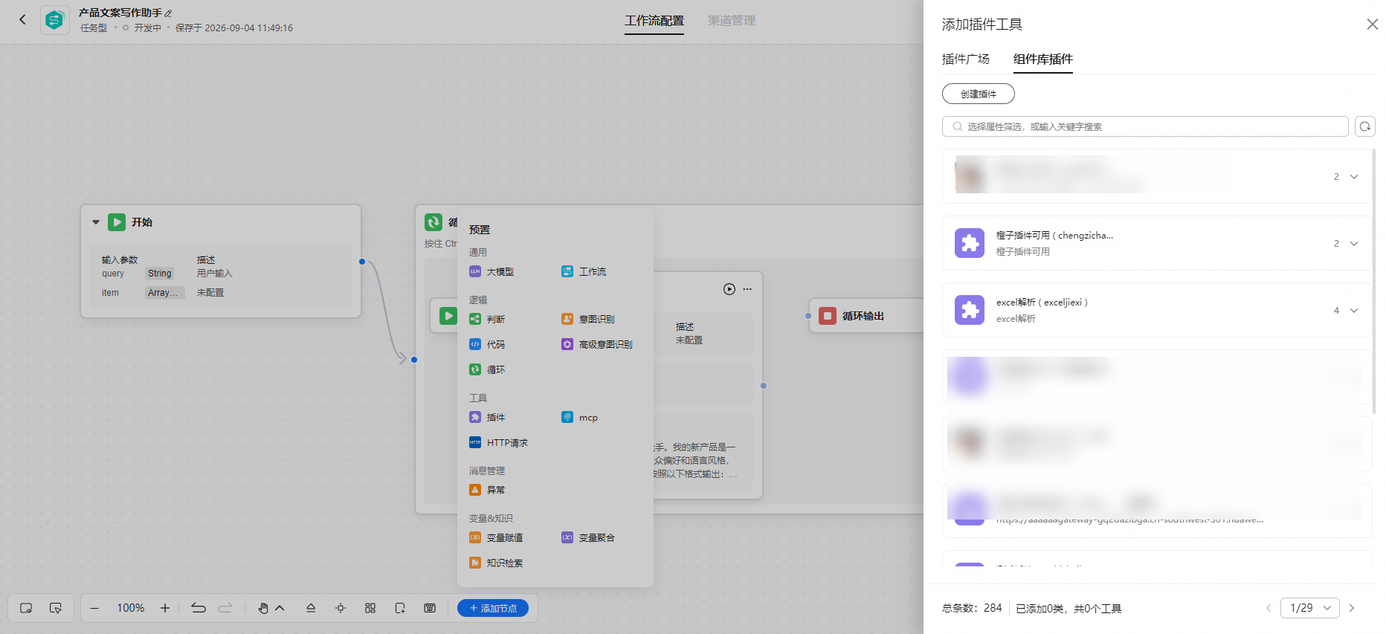Click the 添加节点 button
Screen dimensions: 1386x634
493,608
